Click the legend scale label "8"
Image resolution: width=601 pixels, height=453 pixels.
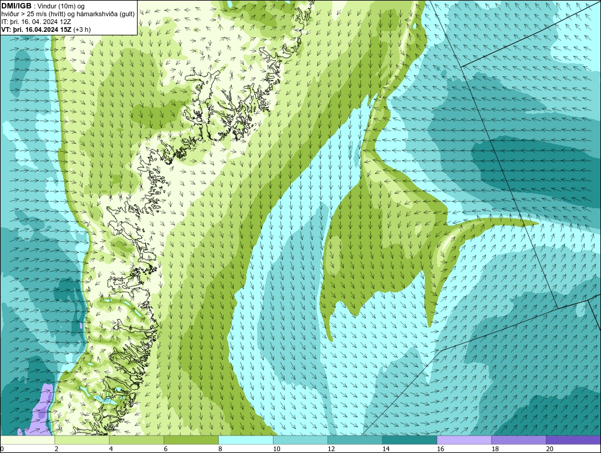221,449
